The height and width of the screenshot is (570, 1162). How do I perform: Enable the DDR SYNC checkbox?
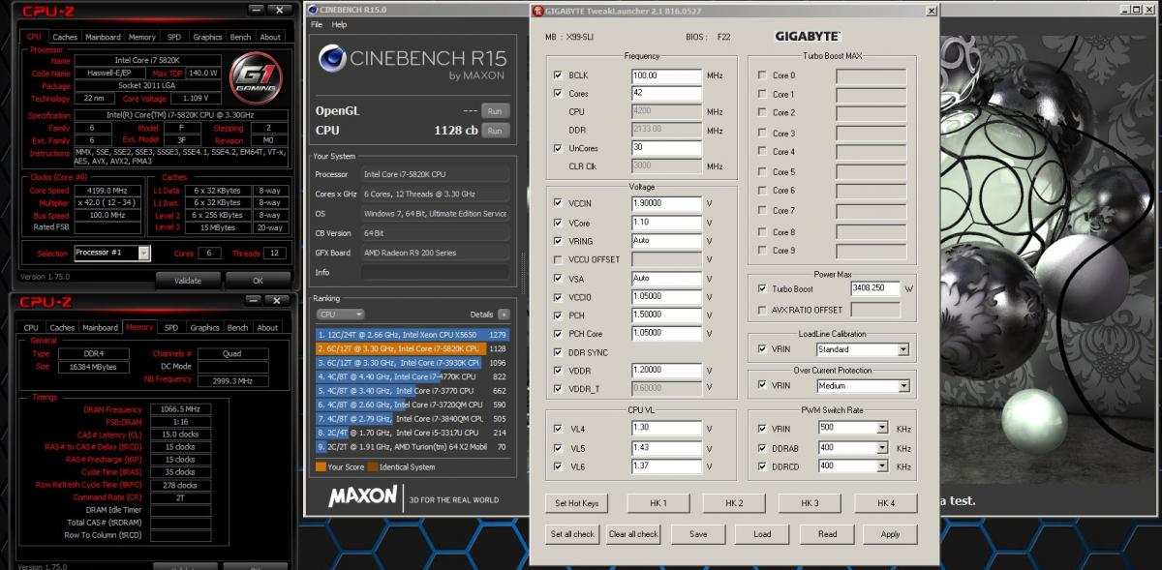(x=558, y=352)
